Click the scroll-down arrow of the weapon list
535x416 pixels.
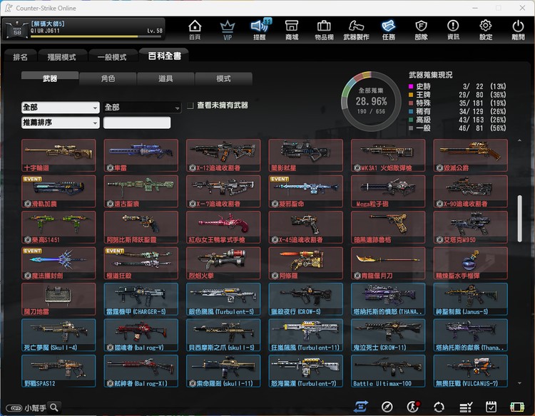tap(519, 383)
